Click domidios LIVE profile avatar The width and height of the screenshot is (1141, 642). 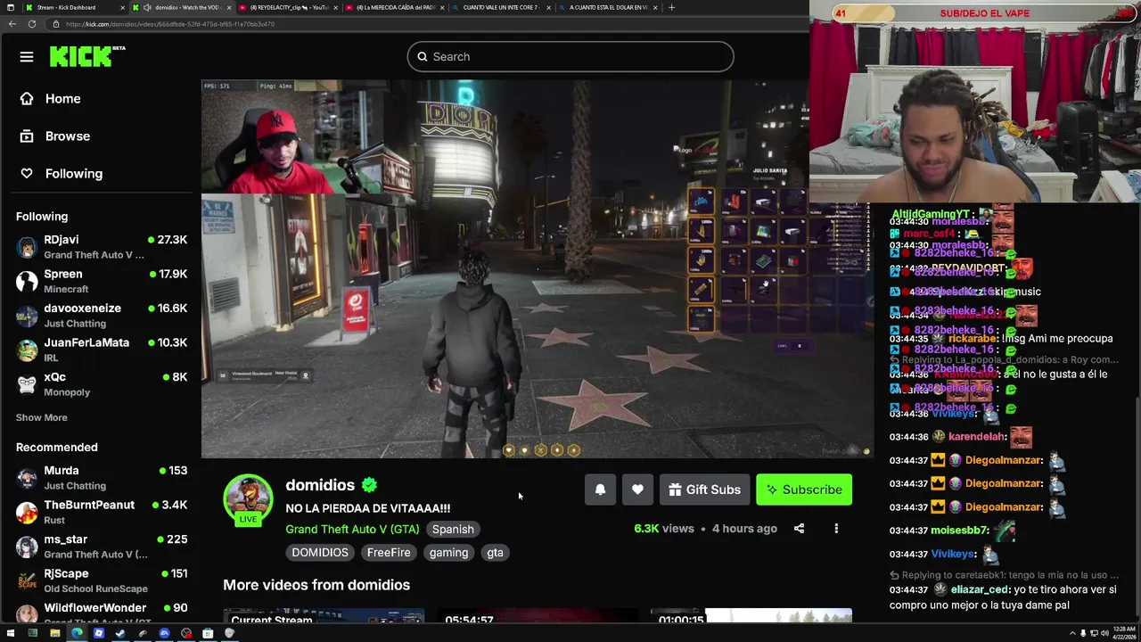(248, 499)
